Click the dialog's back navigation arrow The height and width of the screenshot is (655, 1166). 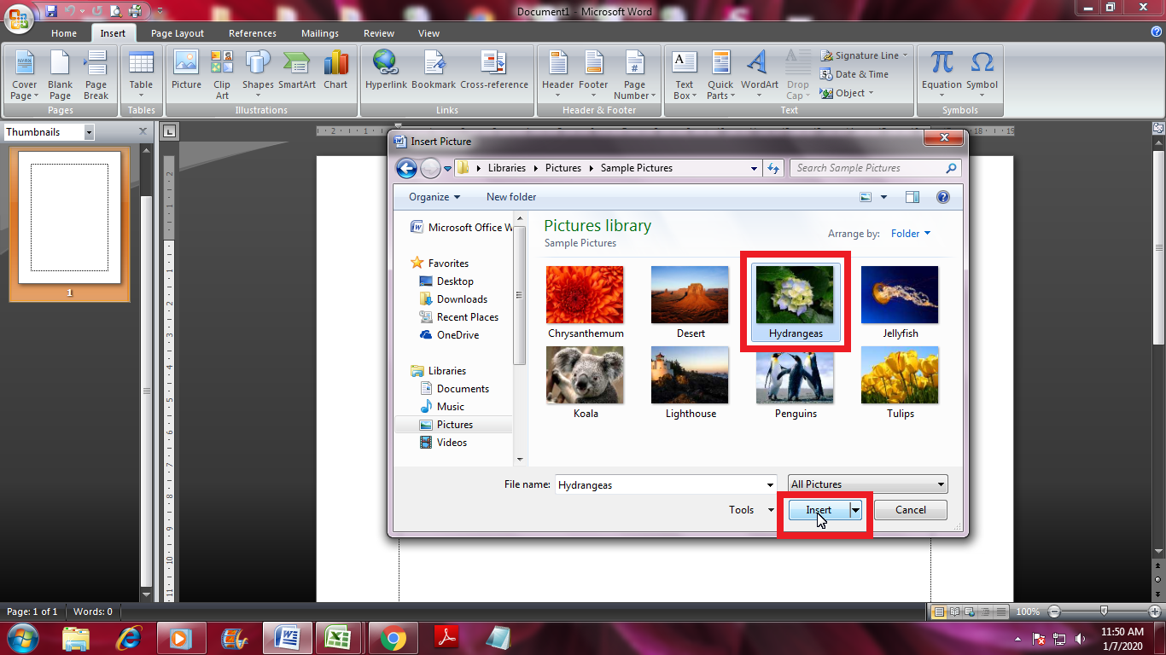point(406,168)
